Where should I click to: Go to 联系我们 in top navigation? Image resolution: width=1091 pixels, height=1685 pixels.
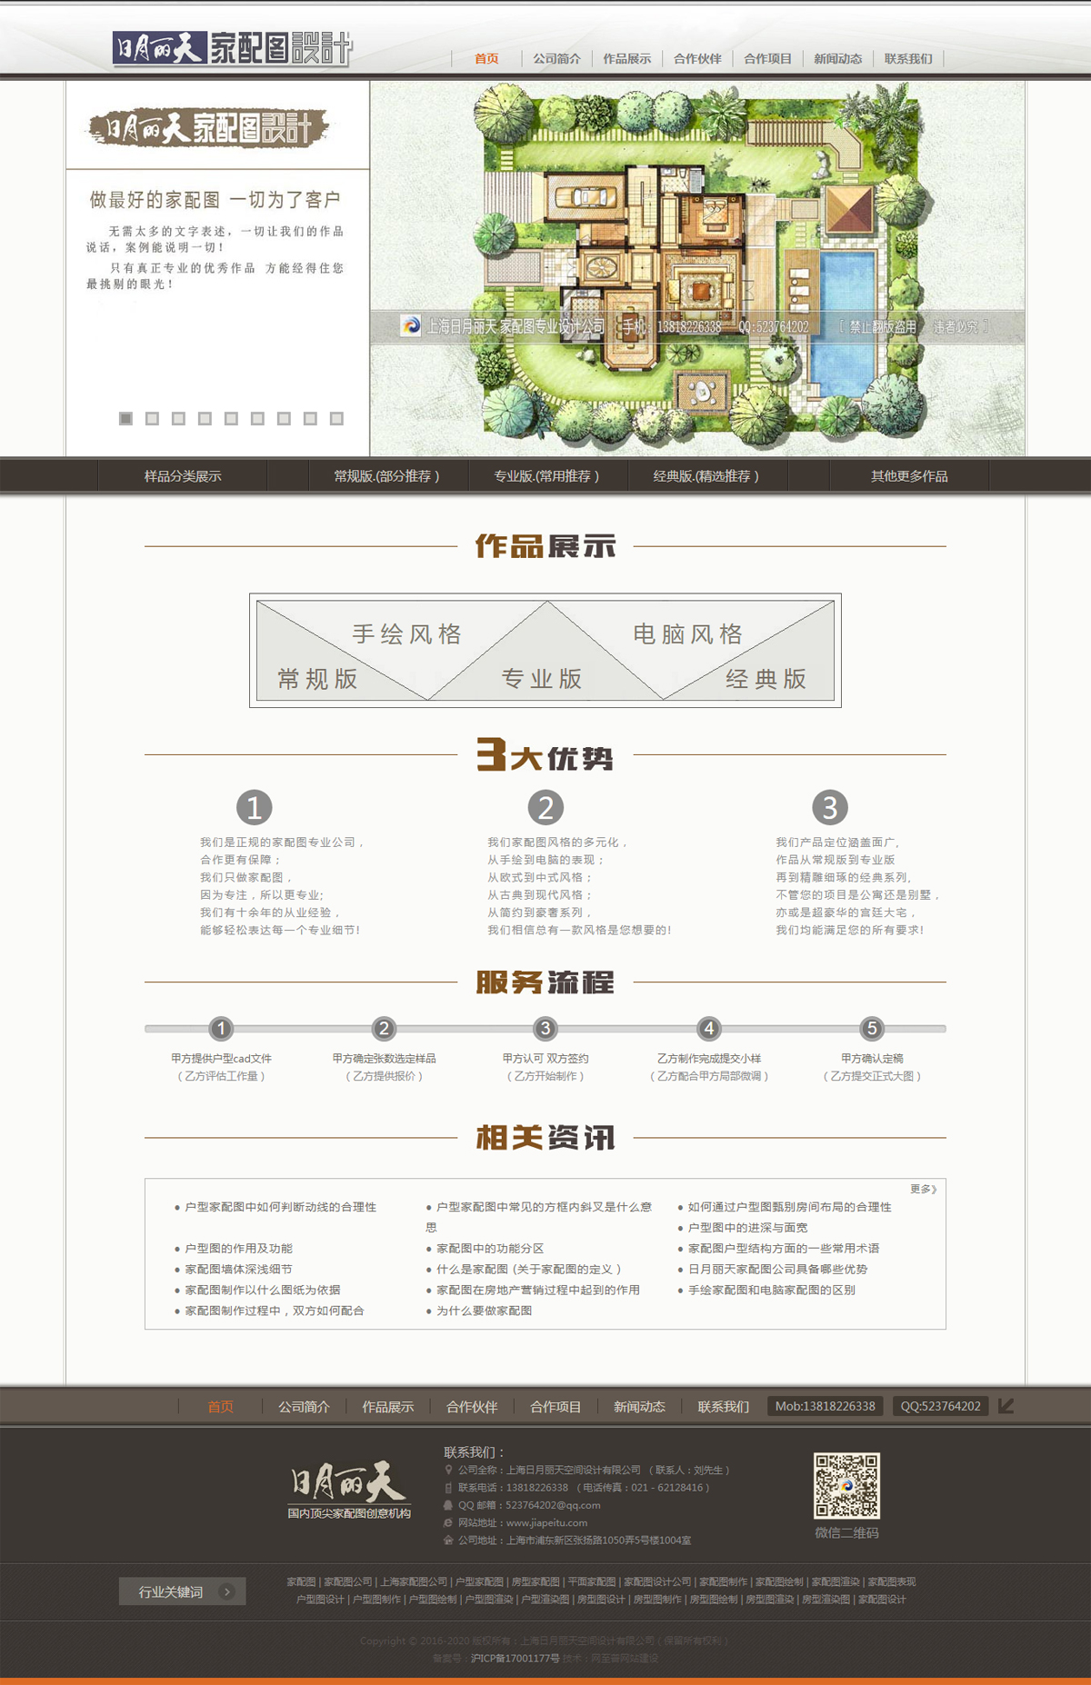click(908, 59)
